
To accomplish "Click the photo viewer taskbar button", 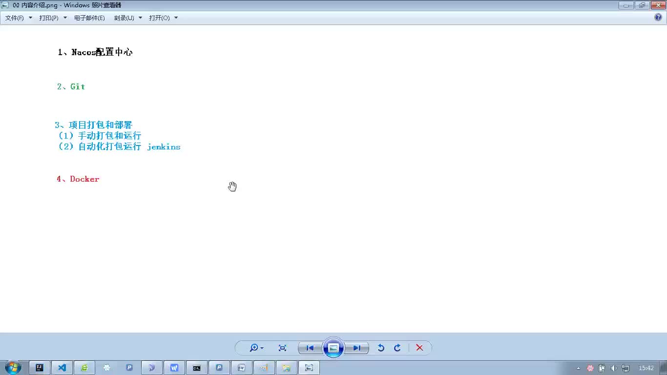I will click(309, 368).
